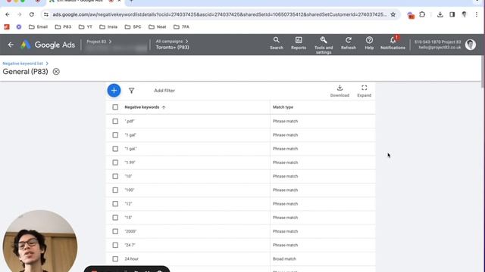Go back in browser history

point(8,14)
